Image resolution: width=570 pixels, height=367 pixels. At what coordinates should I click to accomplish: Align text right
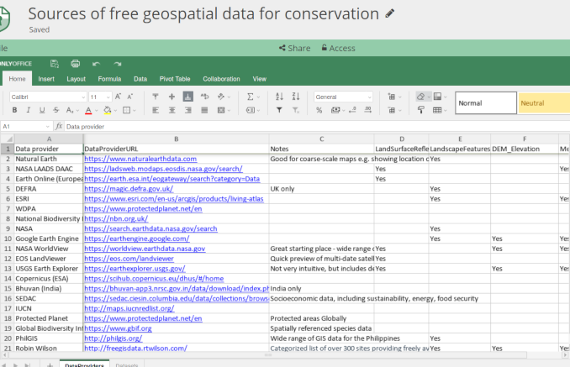point(188,110)
